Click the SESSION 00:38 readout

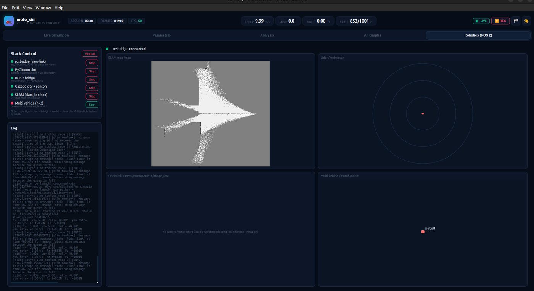[x=82, y=21]
